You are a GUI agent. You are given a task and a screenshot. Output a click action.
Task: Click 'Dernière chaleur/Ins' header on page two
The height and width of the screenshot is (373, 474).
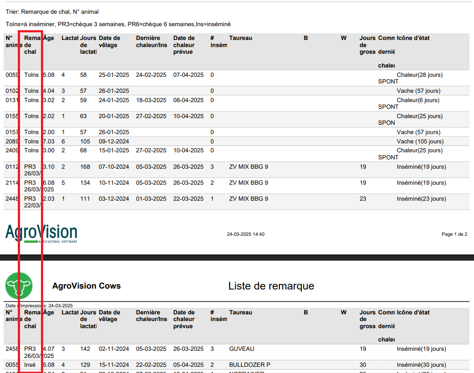click(x=151, y=316)
